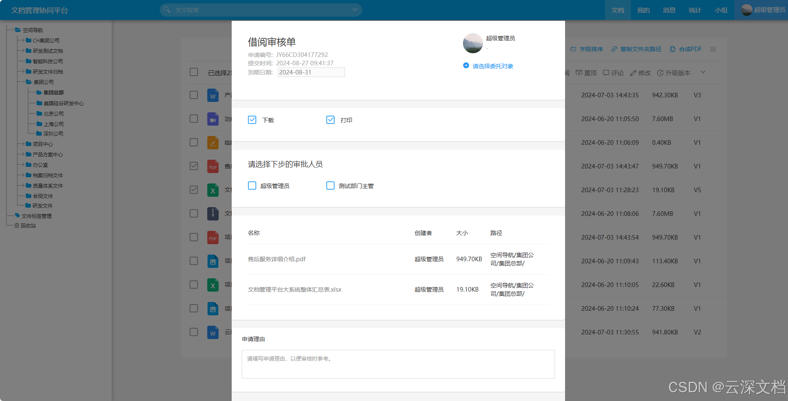The height and width of the screenshot is (401, 788).
Task: Uncheck the 打印 permission checkbox
Action: (330, 120)
